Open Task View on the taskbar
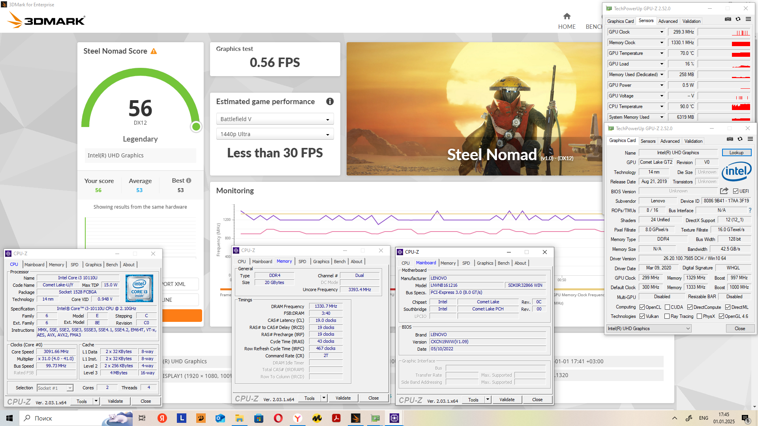The image size is (758, 426). pyautogui.click(x=142, y=418)
